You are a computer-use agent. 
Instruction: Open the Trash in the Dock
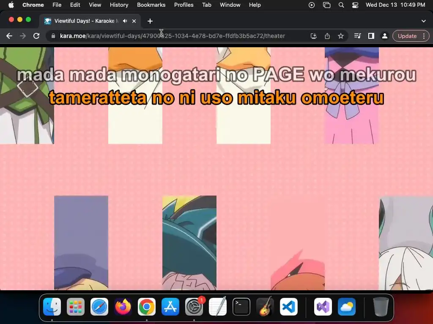[381, 307]
